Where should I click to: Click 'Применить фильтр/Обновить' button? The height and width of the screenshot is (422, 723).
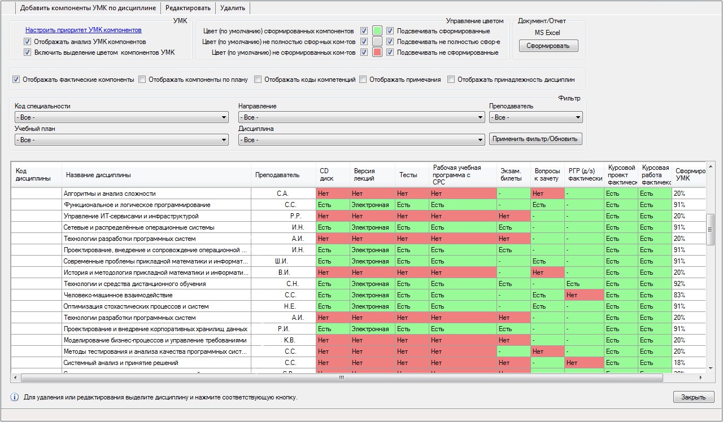535,139
